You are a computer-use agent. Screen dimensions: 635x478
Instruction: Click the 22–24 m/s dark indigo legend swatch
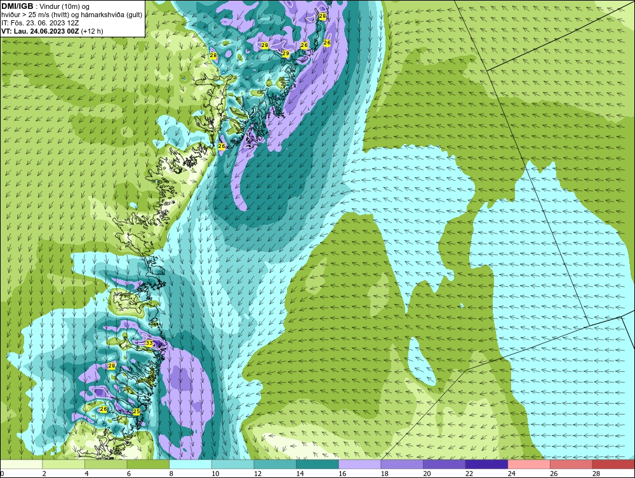point(487,464)
